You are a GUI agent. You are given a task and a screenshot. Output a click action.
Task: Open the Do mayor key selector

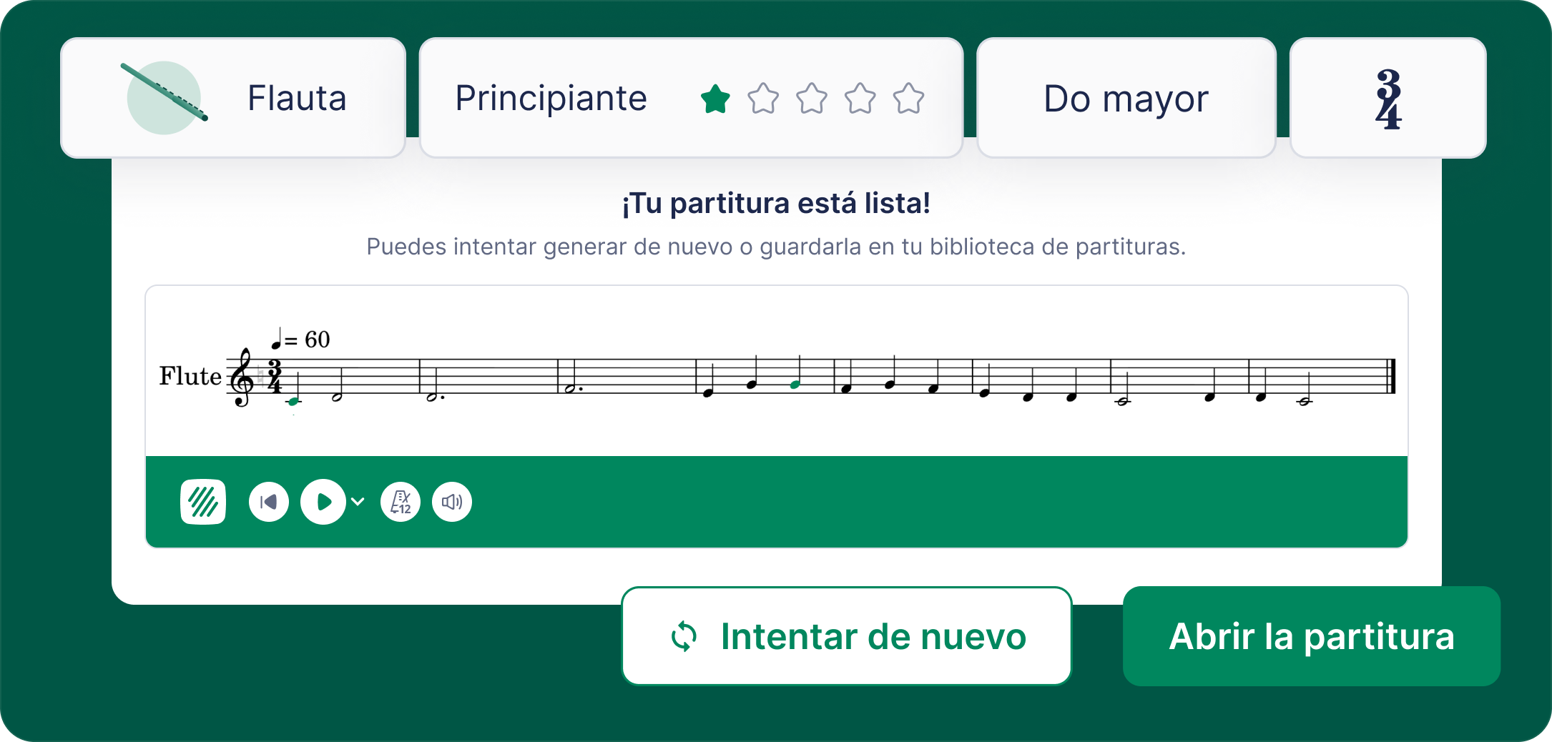click(x=1126, y=98)
